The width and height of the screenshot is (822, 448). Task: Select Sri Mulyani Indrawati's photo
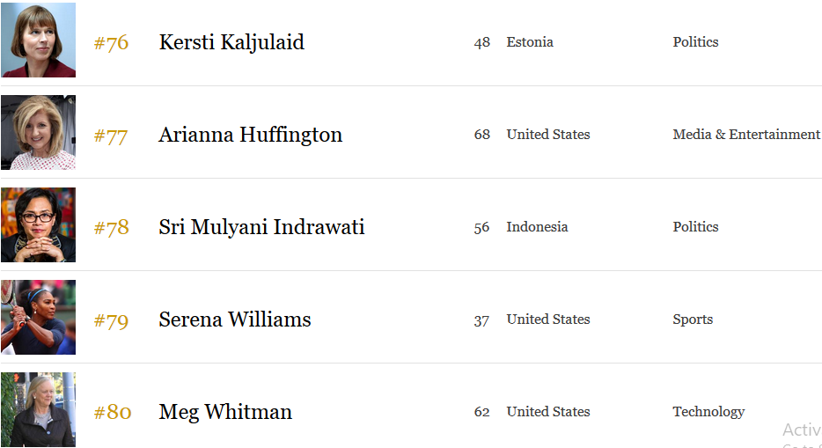click(38, 224)
